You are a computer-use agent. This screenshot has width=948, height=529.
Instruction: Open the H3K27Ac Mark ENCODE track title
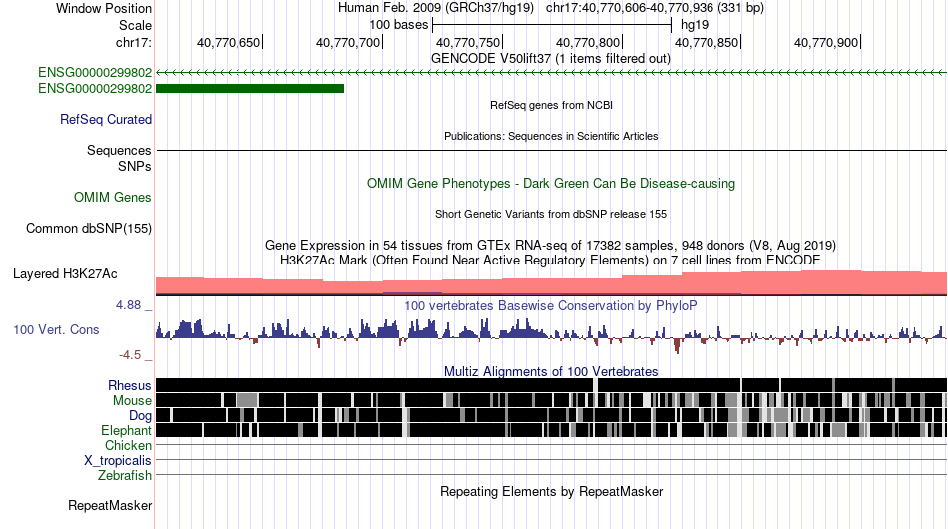point(551,260)
